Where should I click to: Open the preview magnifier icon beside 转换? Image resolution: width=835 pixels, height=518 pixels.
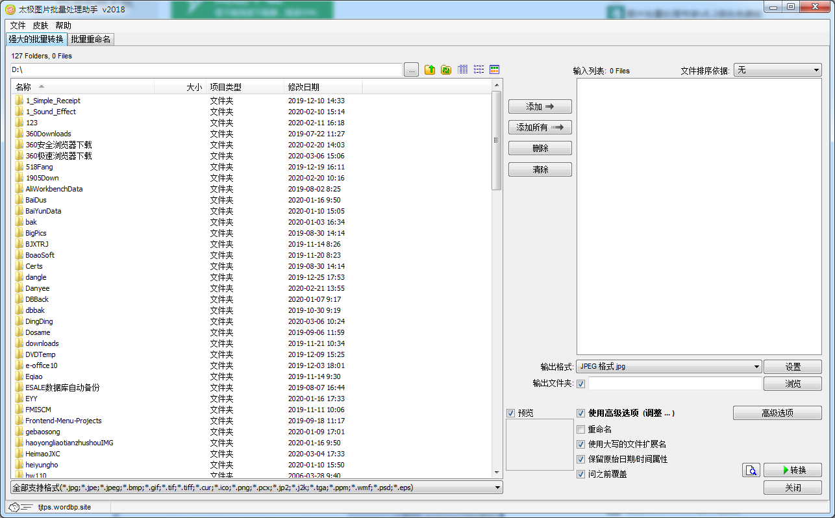click(751, 471)
